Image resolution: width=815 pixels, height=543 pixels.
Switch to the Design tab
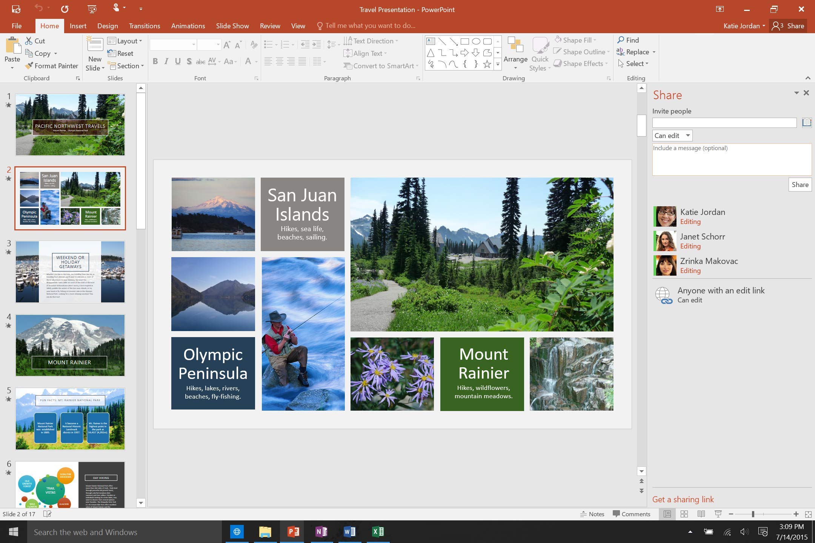108,26
